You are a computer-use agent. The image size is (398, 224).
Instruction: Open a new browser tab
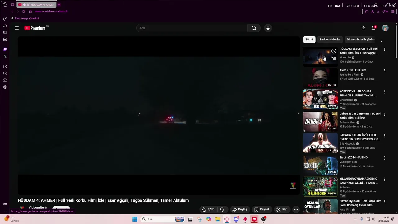point(59,5)
